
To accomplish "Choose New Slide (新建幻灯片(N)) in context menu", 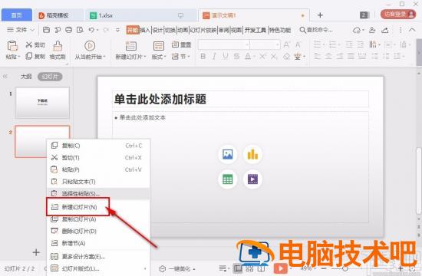I will pyautogui.click(x=78, y=207).
